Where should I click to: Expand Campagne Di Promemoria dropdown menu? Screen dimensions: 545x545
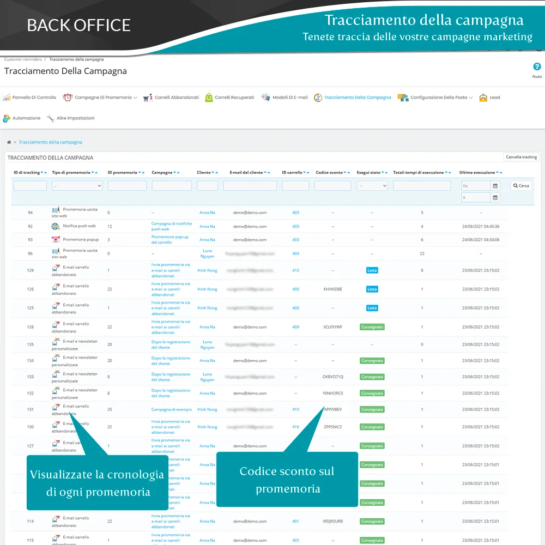104,98
